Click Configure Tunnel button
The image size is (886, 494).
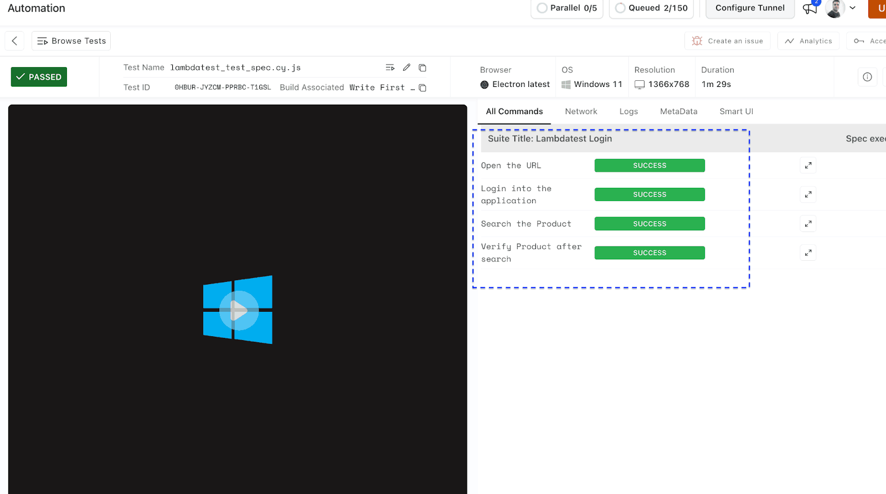click(750, 8)
